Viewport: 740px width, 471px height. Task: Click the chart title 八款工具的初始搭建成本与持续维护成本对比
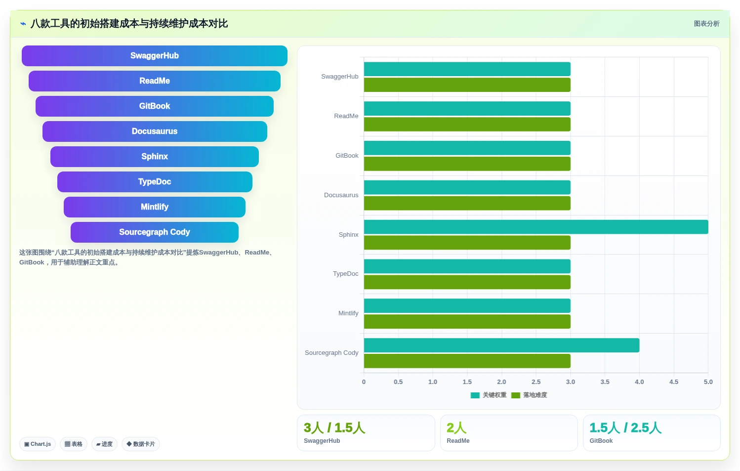pos(129,24)
